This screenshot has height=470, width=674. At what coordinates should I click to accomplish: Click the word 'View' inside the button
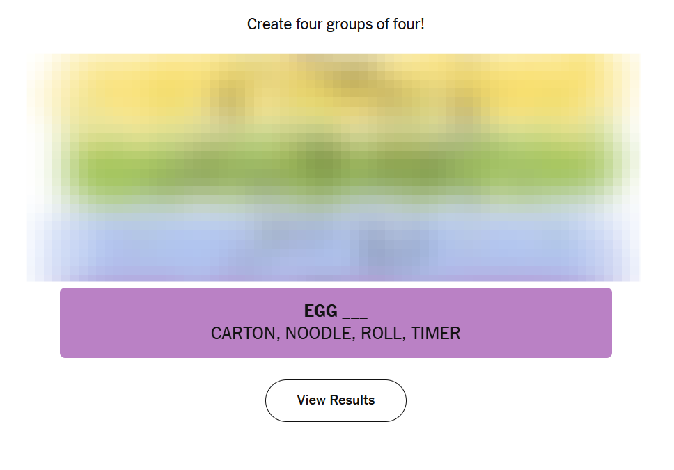[311, 400]
